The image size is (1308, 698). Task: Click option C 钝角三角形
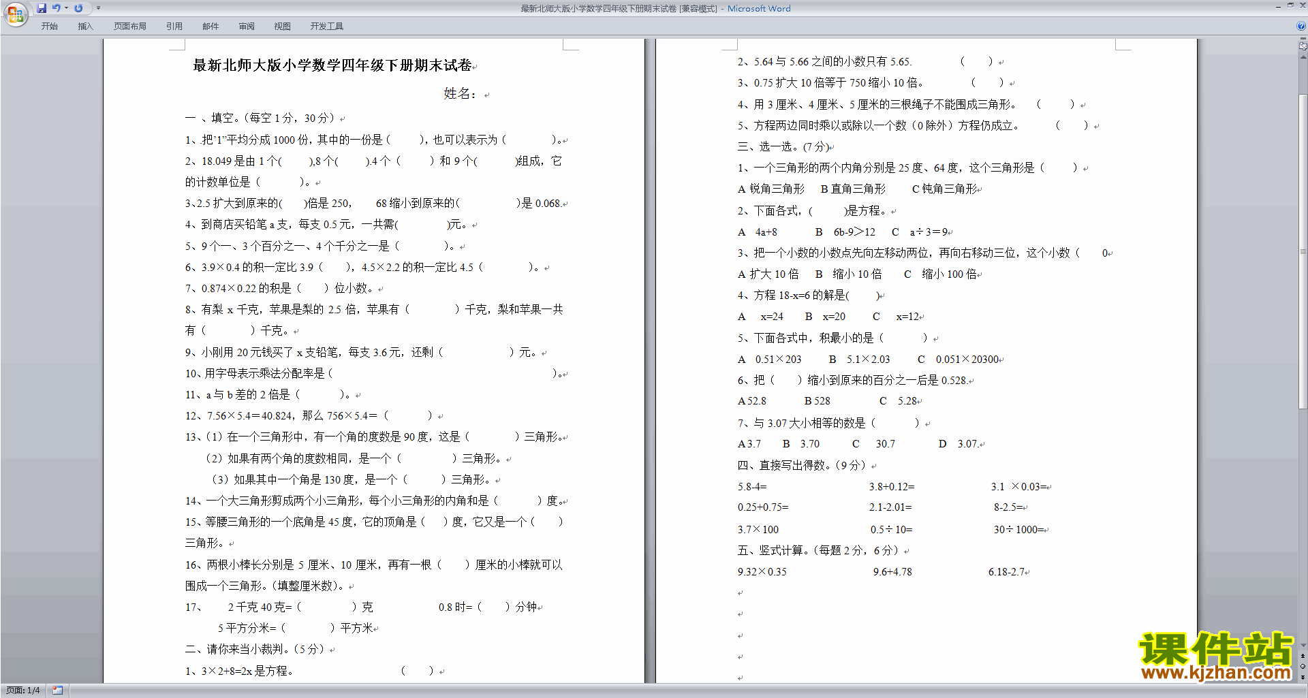(944, 189)
